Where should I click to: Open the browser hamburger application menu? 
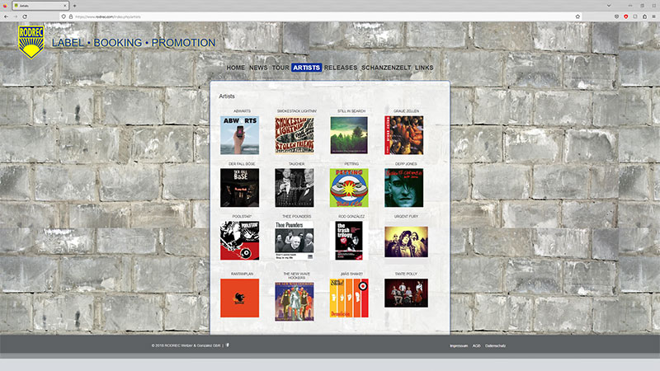point(653,16)
